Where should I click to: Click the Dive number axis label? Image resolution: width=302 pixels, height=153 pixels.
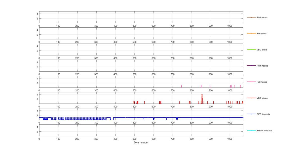(x=141, y=142)
